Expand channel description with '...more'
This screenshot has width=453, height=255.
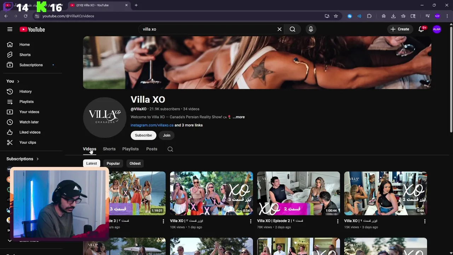pos(239,117)
